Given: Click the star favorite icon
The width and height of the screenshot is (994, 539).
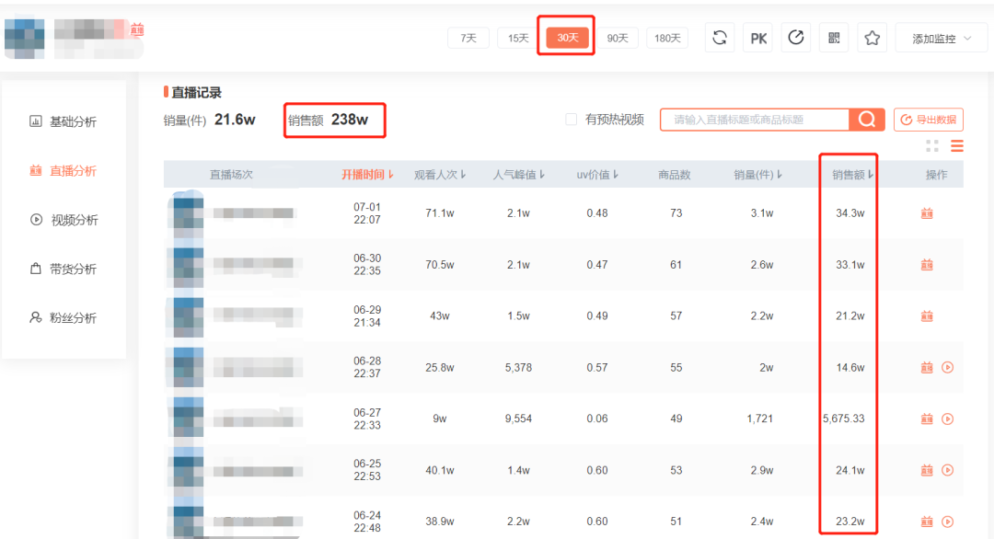Looking at the screenshot, I should (x=872, y=38).
